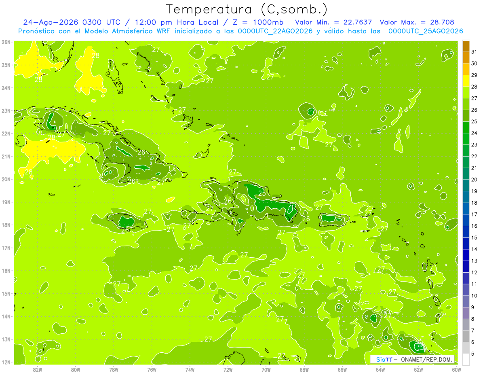Viewport: 485px width, 375px height.
Task: Click the gray legend swatch between 6 and 7
Action: tap(466, 337)
